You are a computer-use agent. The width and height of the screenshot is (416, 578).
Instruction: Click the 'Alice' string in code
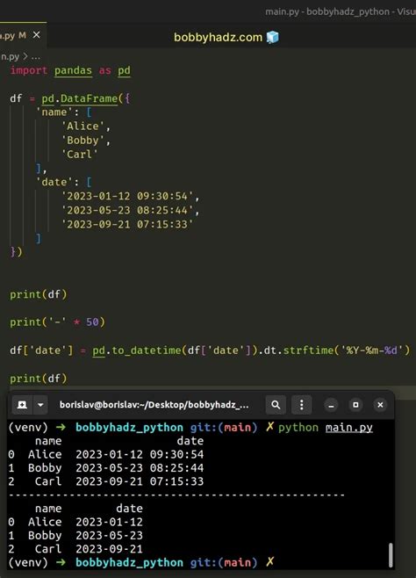click(x=82, y=126)
